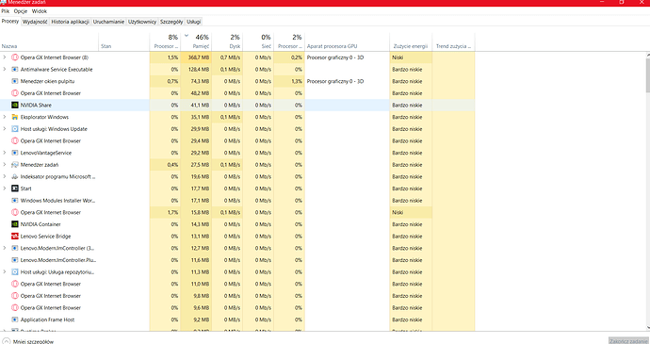Sort by Trend zużycia column header
Image resolution: width=650 pixels, height=344 pixels.
point(453,41)
